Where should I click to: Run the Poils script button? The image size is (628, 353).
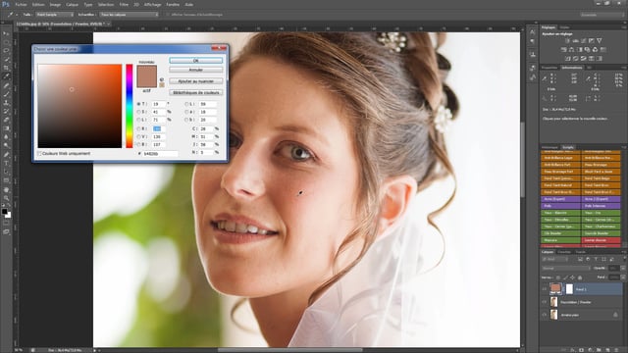tap(560, 206)
